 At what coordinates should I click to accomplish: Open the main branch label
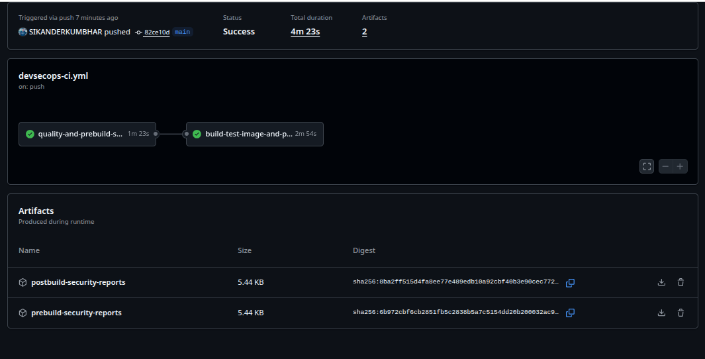pos(182,32)
